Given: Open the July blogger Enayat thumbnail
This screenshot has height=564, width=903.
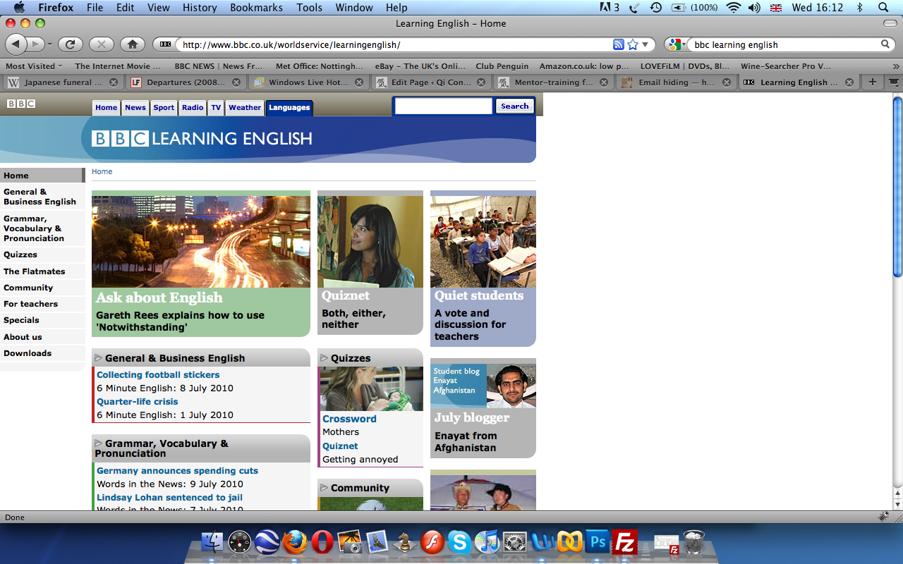Looking at the screenshot, I should (x=483, y=386).
